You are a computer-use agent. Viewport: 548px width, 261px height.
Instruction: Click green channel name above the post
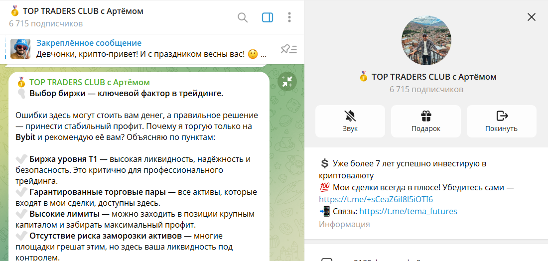click(89, 82)
